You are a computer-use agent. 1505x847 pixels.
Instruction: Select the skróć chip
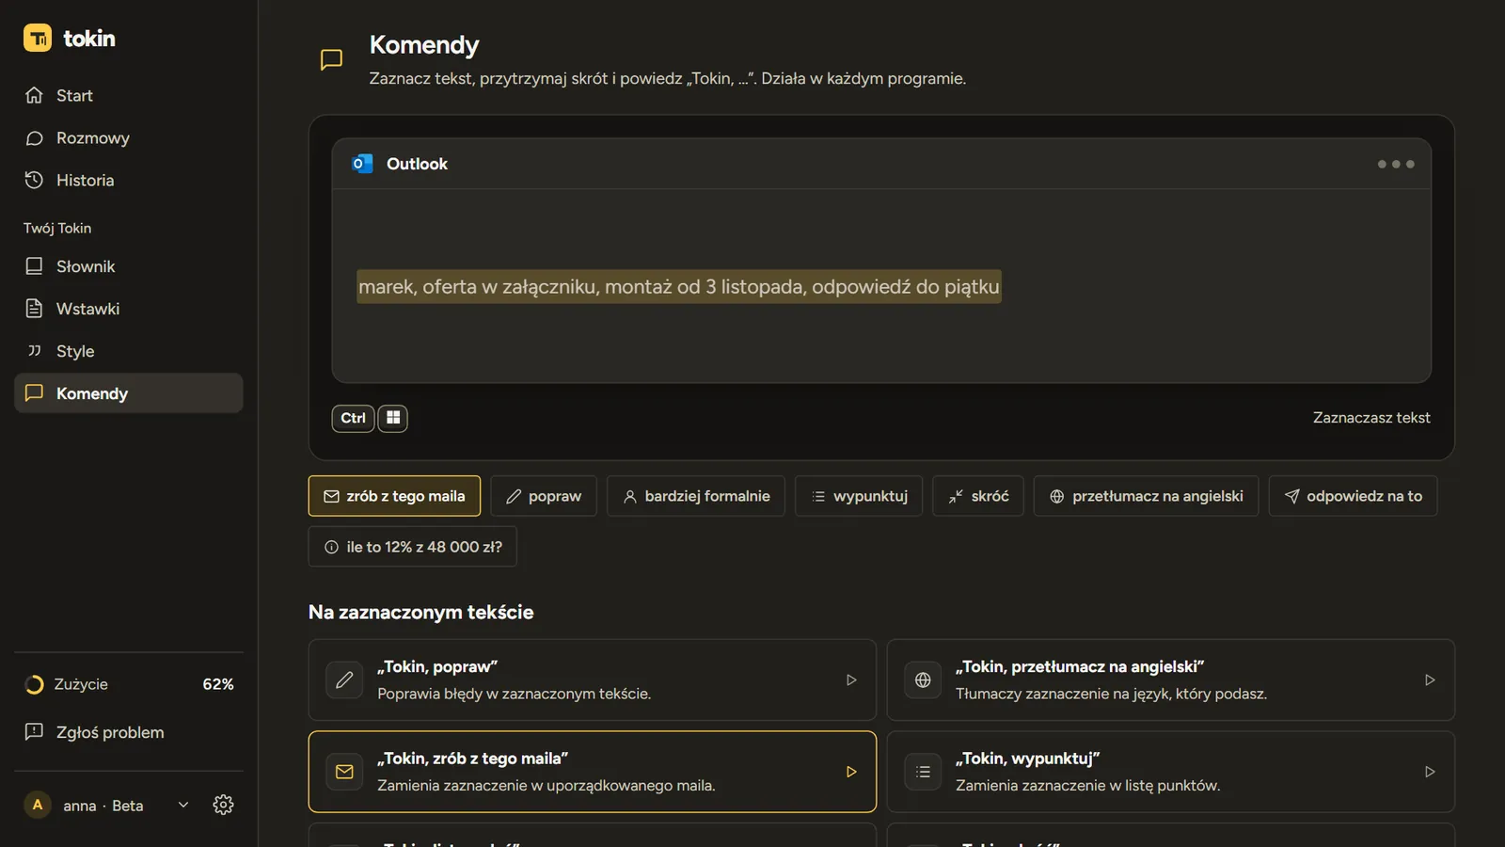click(978, 496)
